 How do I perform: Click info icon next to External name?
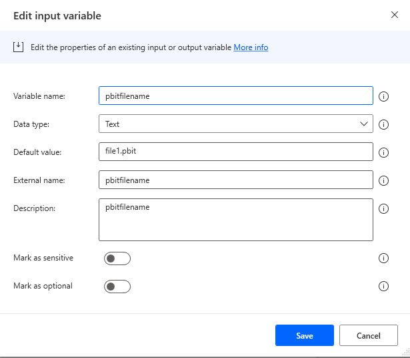tap(383, 180)
